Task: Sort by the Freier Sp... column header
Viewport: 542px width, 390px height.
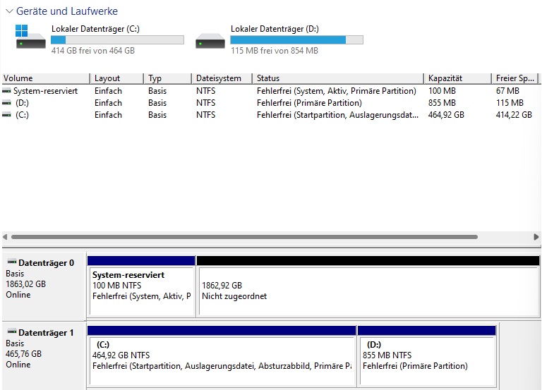Action: pyautogui.click(x=515, y=78)
